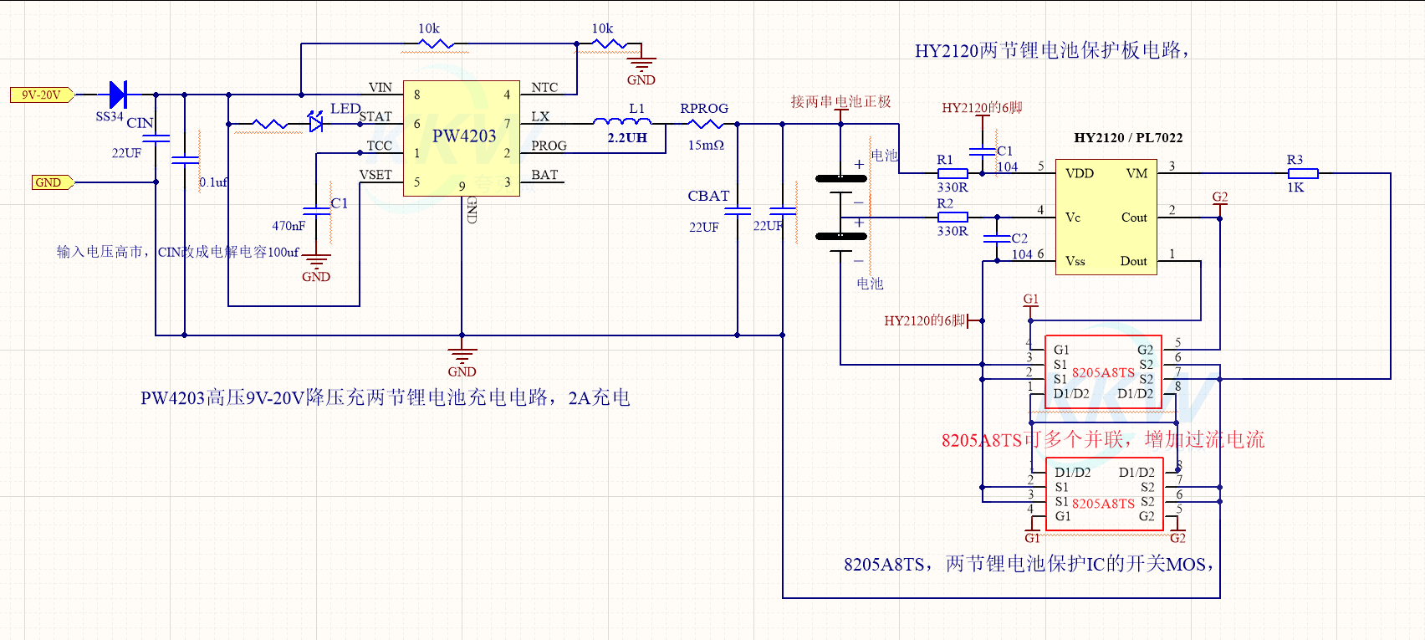Click the VM pin label

click(x=1136, y=173)
